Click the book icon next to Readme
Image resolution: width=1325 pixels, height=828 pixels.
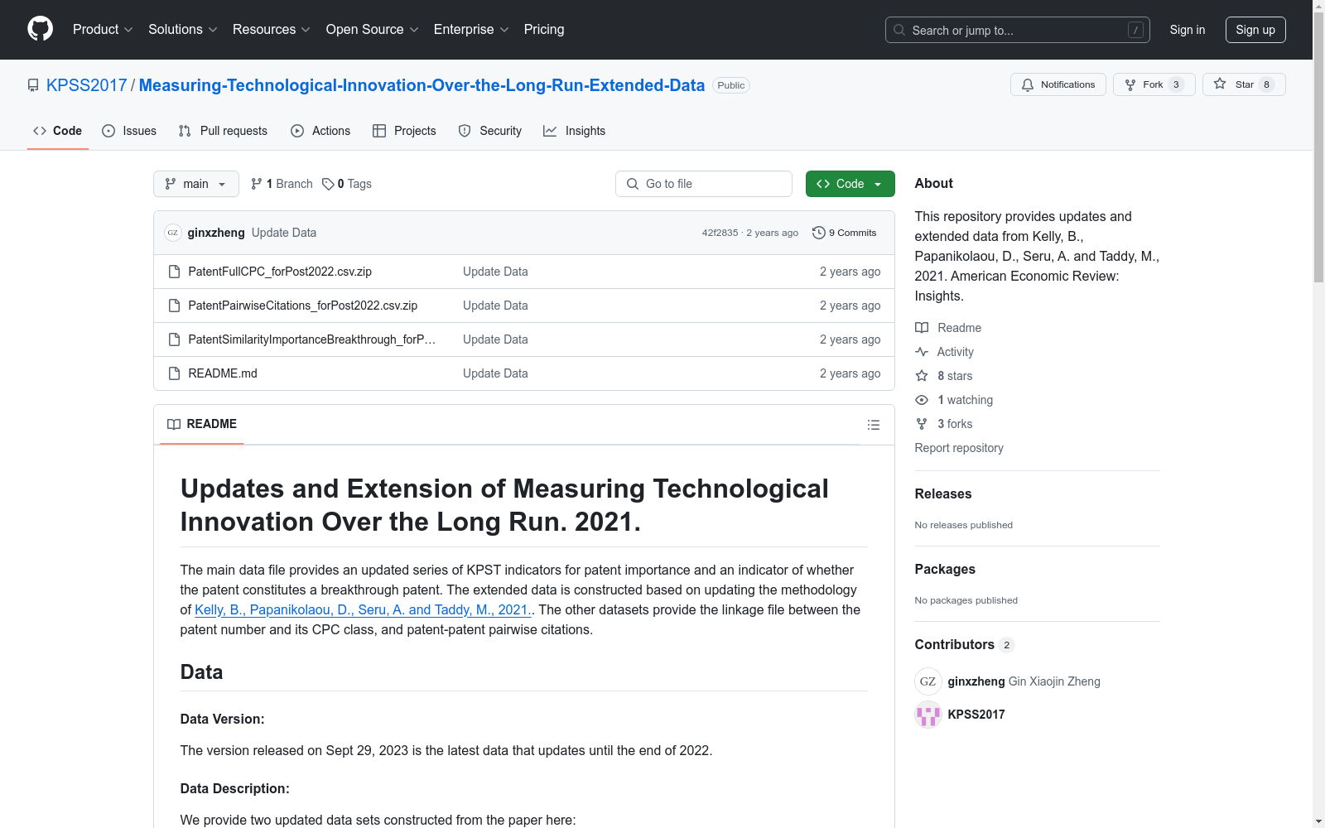click(x=922, y=328)
